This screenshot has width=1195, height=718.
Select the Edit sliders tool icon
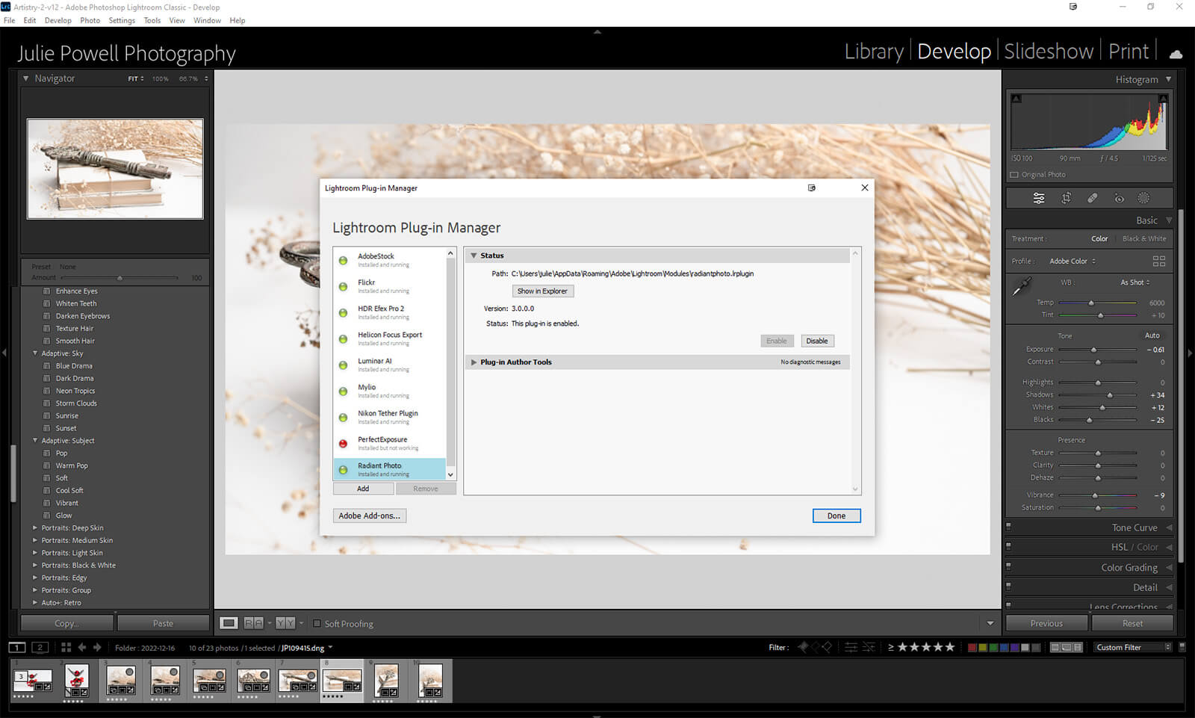1039,198
